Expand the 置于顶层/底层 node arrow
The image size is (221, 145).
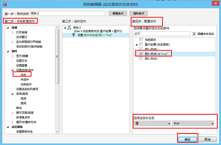tap(12, 113)
